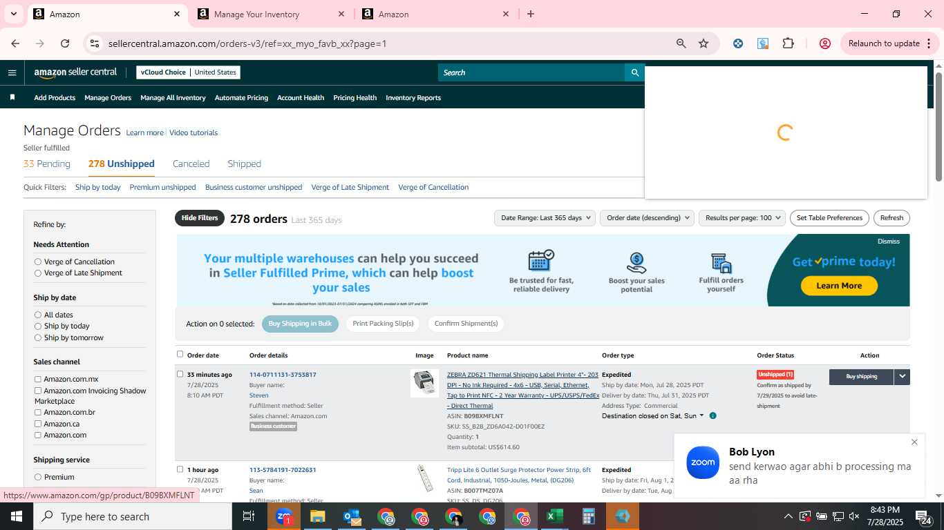Open the Date Range dropdown
Screen dimensions: 944x530
[545, 218]
